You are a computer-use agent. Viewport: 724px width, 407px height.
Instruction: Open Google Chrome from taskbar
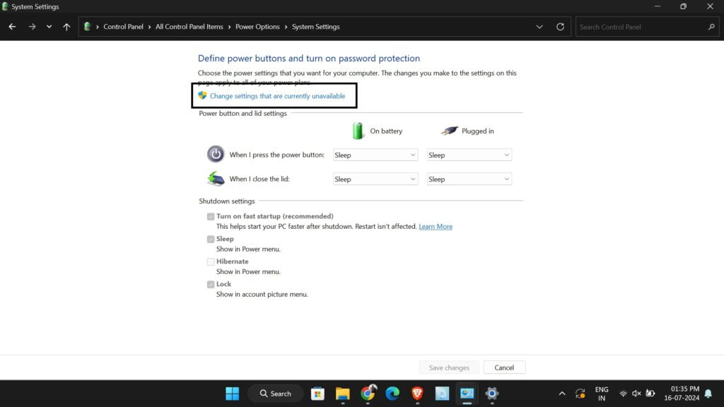point(368,393)
